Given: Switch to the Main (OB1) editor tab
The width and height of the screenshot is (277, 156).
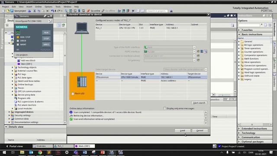Looking at the screenshot, I should pyautogui.click(x=84, y=146).
